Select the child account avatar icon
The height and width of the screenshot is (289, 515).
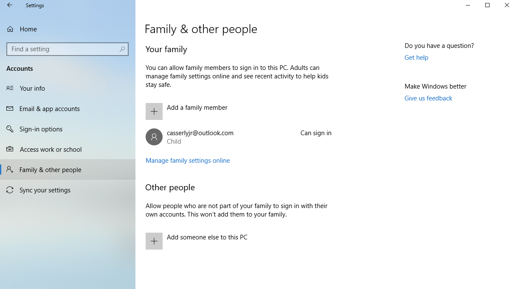pos(154,137)
